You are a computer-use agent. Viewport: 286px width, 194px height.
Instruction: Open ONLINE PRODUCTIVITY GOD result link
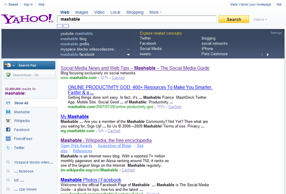pos(140,90)
